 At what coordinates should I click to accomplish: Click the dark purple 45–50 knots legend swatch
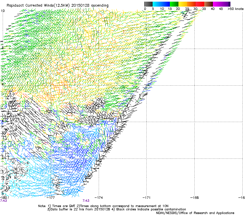pos(226,4)
